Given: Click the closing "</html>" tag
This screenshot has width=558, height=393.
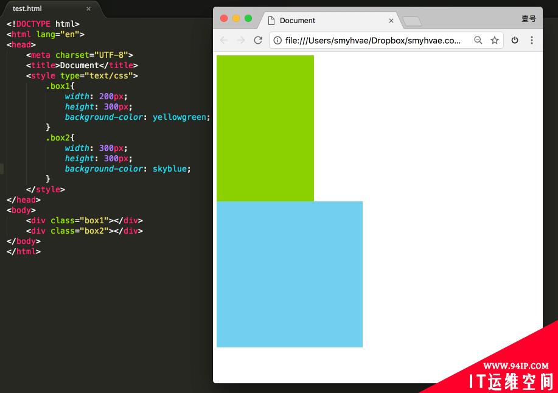Looking at the screenshot, I should coord(24,251).
